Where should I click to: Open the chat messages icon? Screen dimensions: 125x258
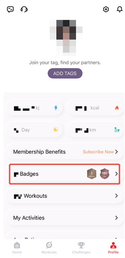pos(10,9)
